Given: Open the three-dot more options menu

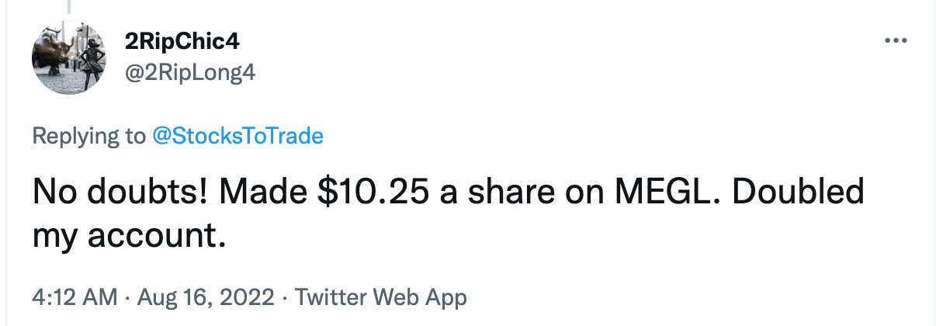Looking at the screenshot, I should tap(896, 40).
